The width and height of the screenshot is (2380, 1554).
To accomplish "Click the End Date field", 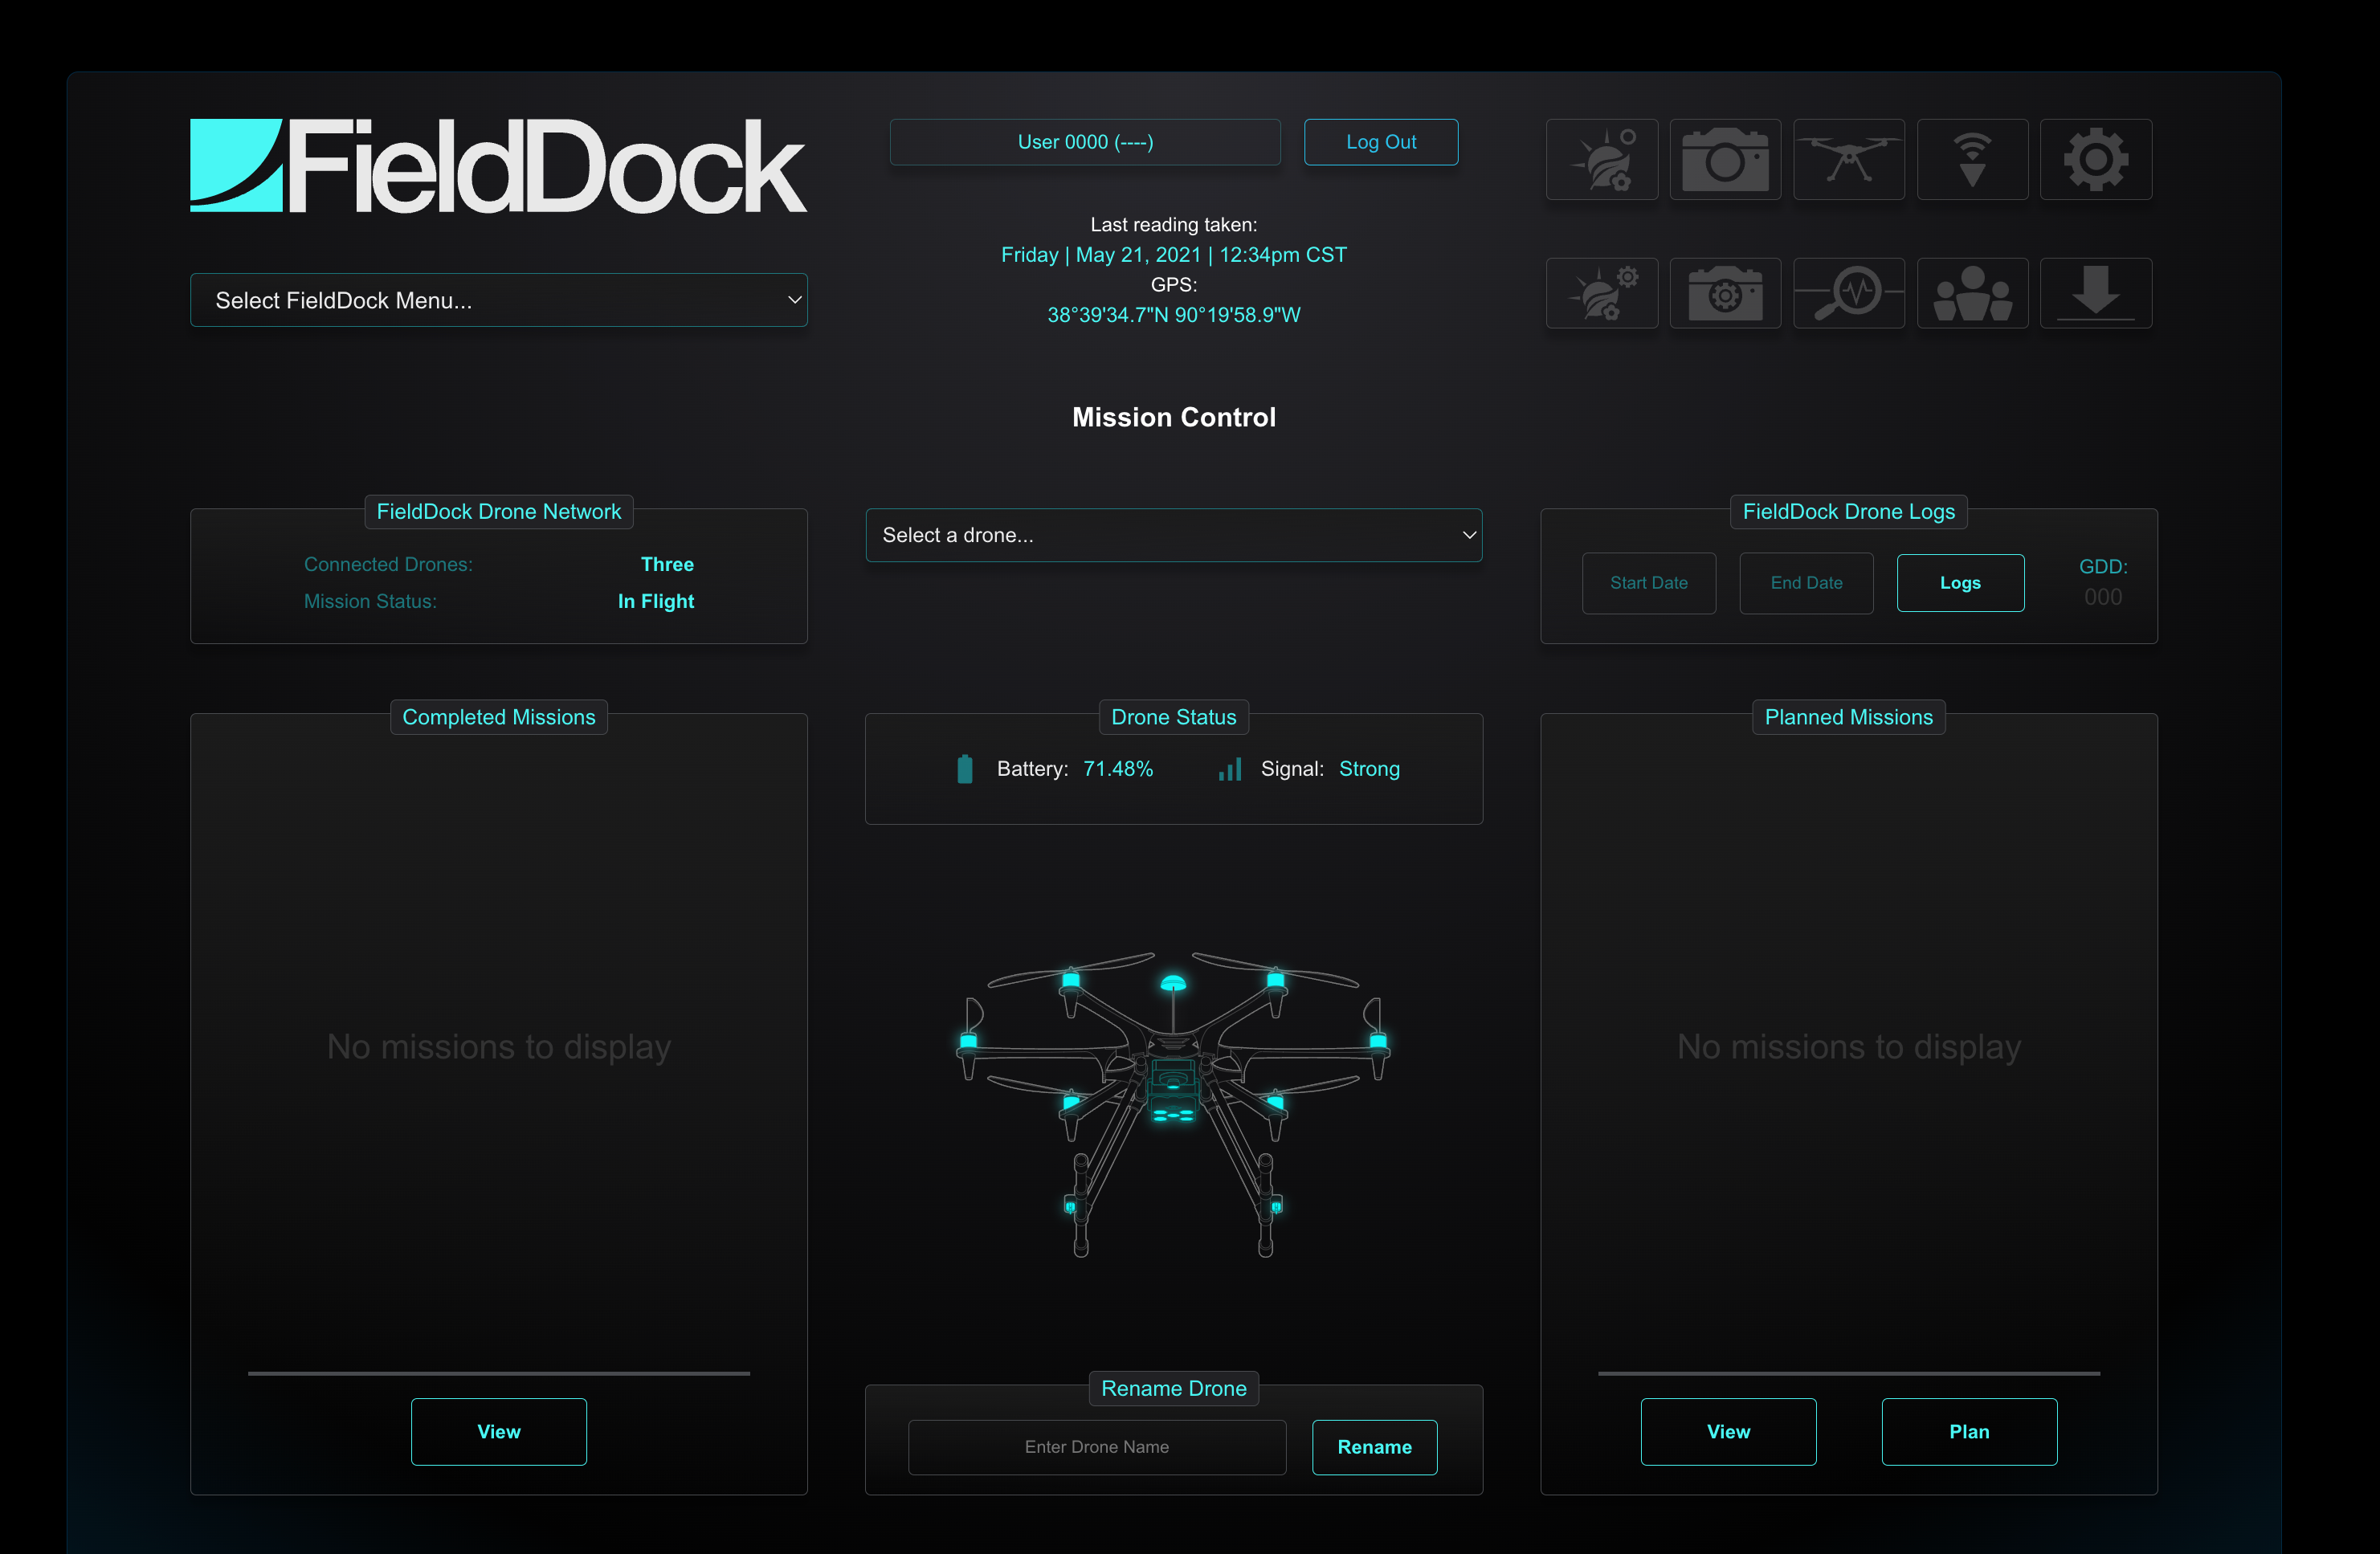I will (1806, 583).
